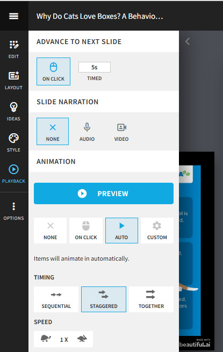The height and width of the screenshot is (352, 223).
Task: Select Sequential timing option
Action: point(56,299)
